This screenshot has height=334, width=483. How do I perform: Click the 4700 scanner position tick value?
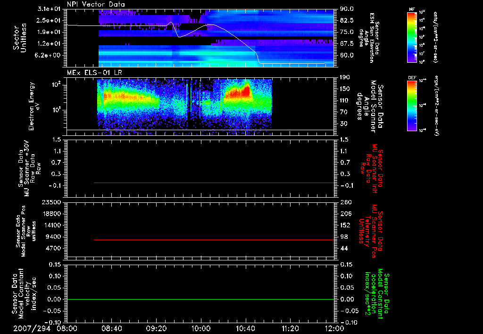click(54, 249)
